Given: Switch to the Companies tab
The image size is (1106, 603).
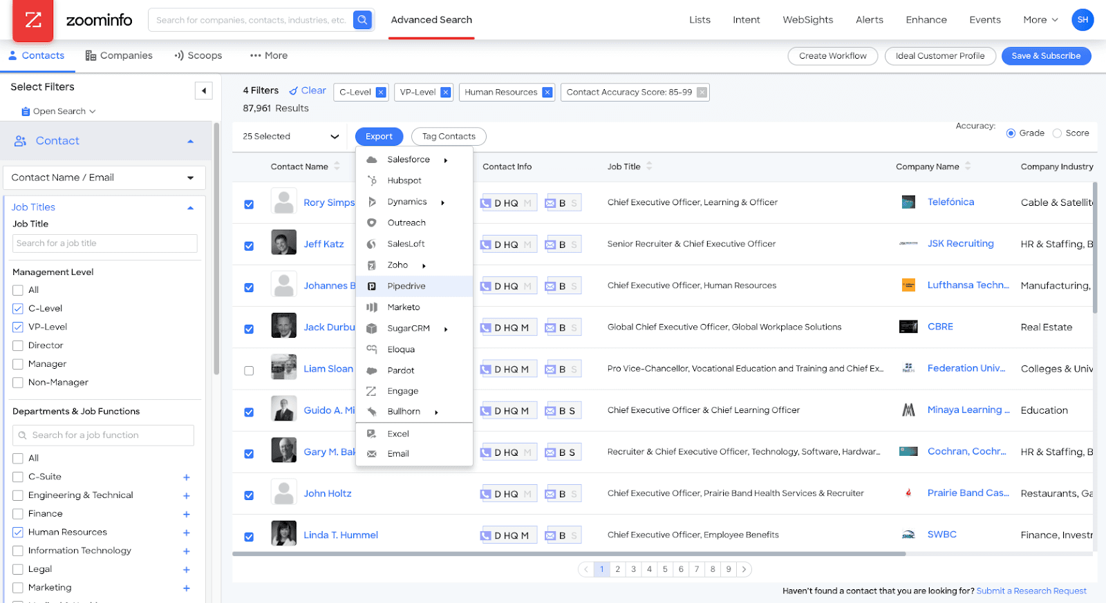Looking at the screenshot, I should [x=119, y=55].
